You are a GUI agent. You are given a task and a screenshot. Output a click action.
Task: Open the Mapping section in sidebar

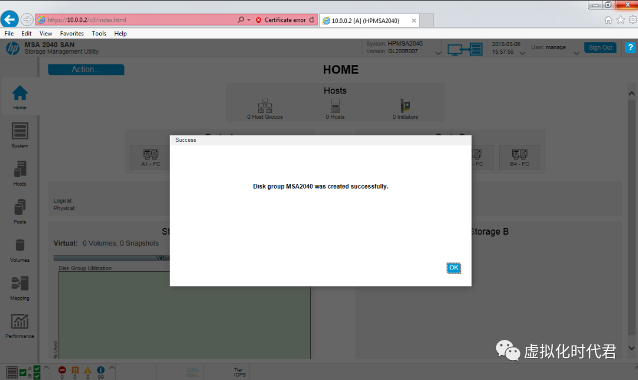click(19, 288)
